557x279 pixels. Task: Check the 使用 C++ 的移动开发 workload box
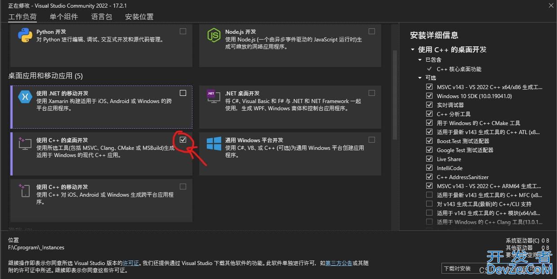point(183,187)
